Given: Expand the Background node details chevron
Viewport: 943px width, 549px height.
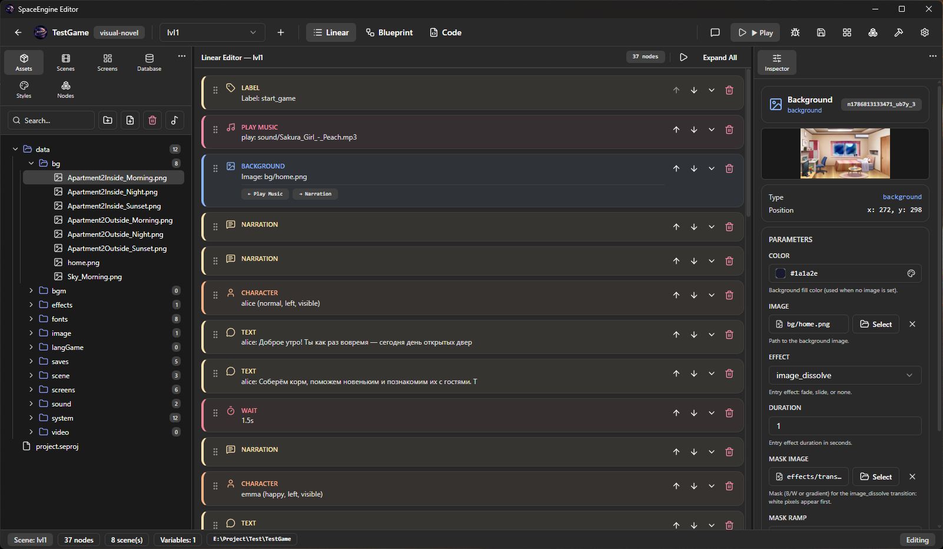Looking at the screenshot, I should click(x=712, y=168).
